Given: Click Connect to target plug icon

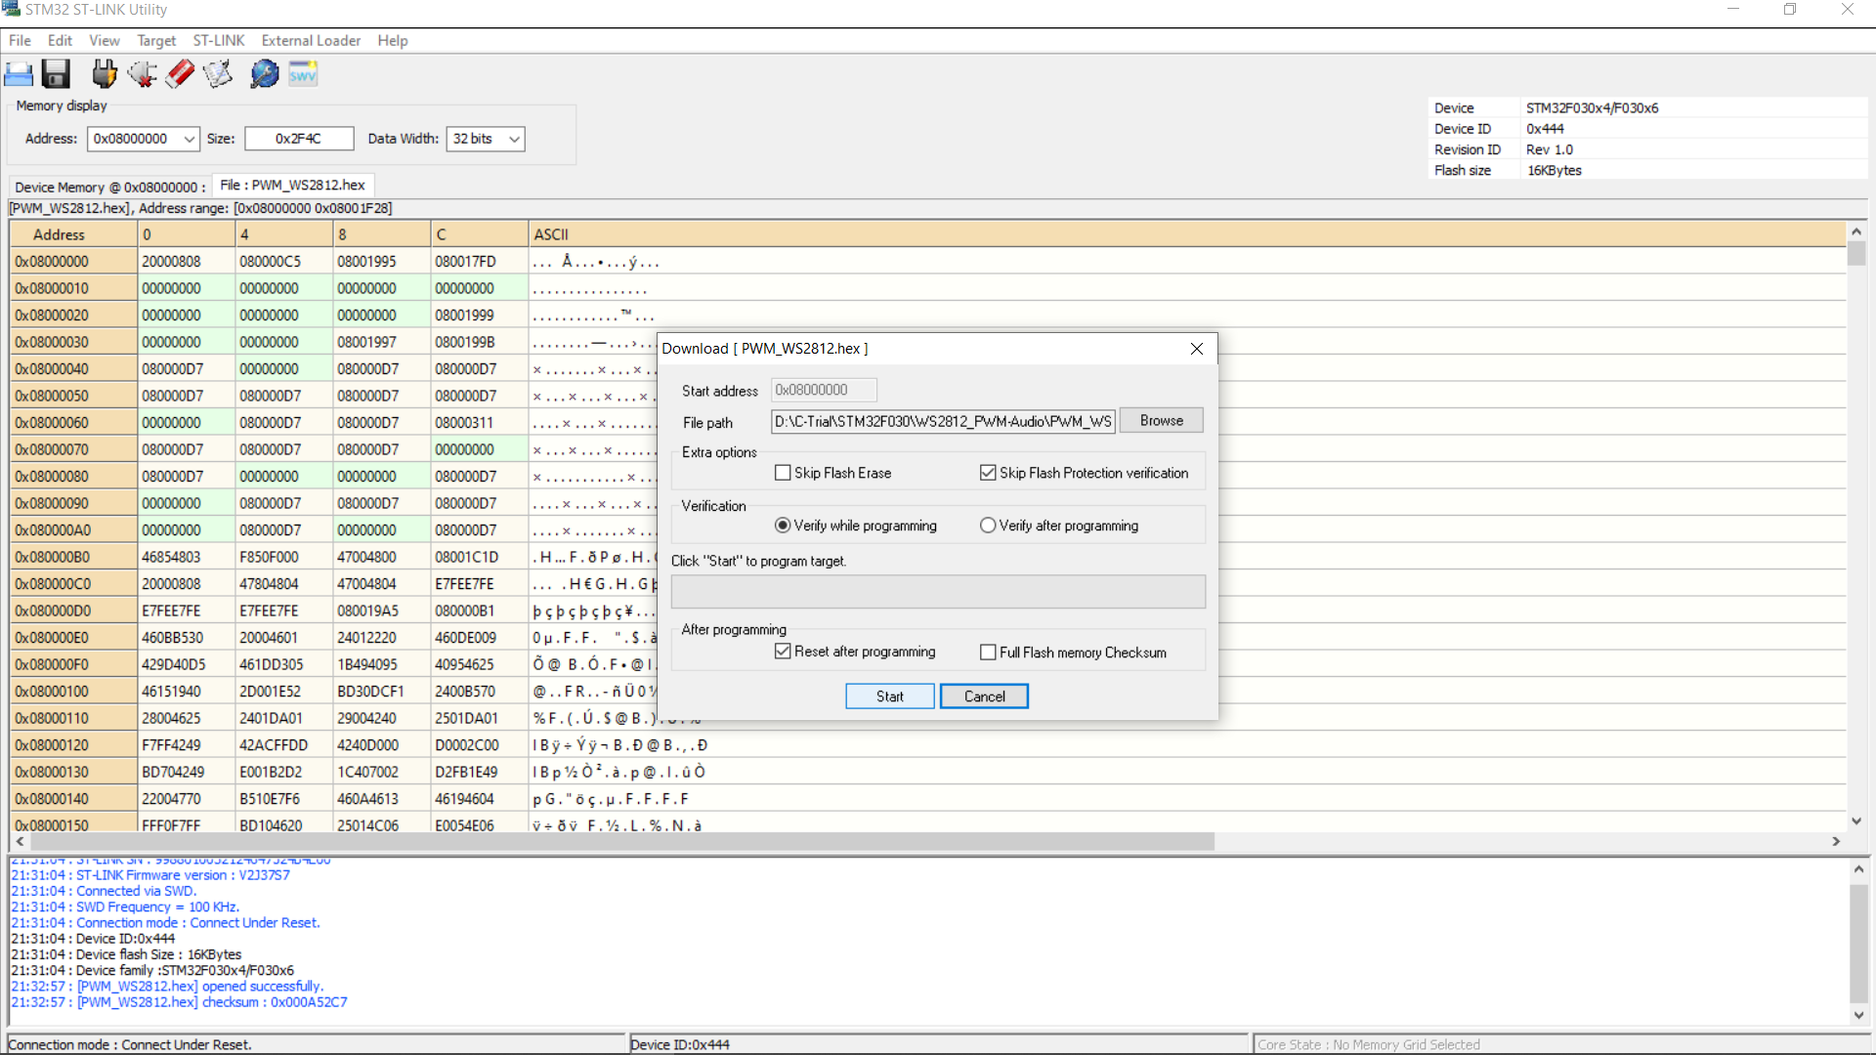Looking at the screenshot, I should 104,74.
